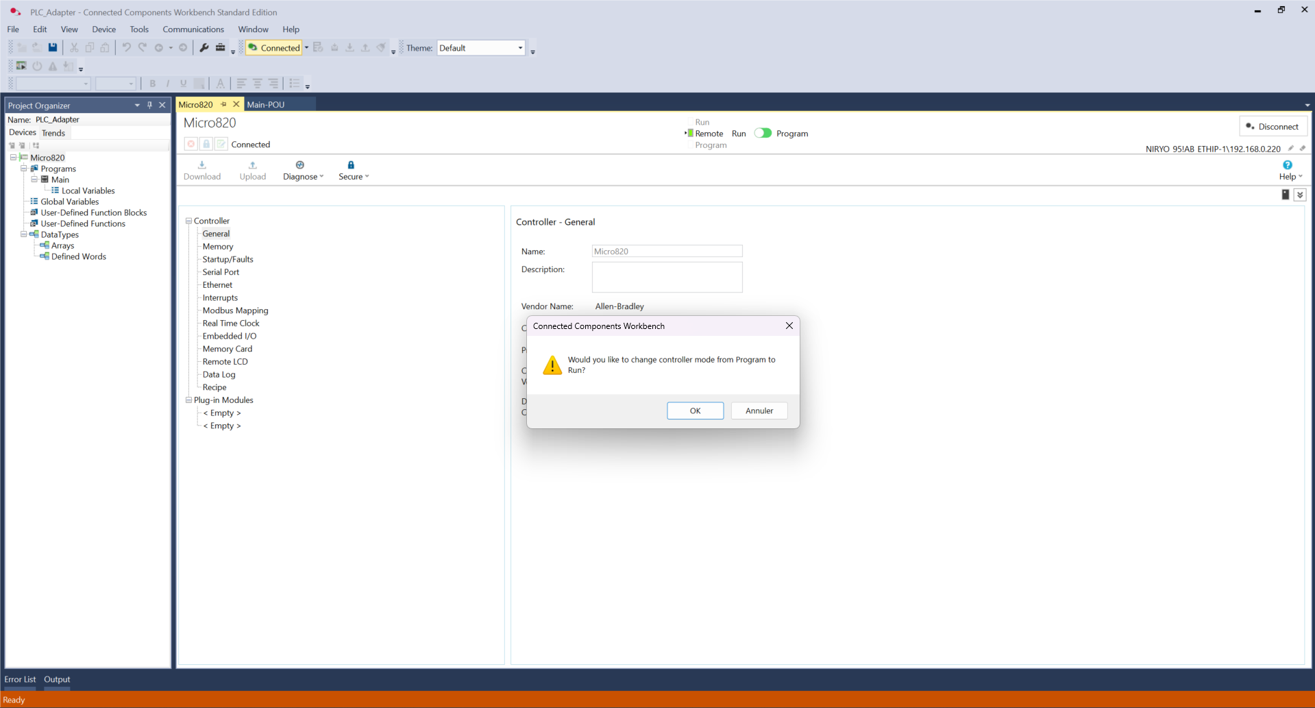Click the Undo icon in toolbar
Image resolution: width=1315 pixels, height=708 pixels.
[126, 47]
